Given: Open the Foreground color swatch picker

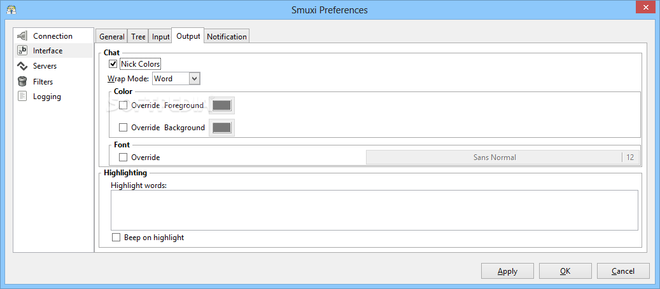Looking at the screenshot, I should pyautogui.click(x=221, y=105).
